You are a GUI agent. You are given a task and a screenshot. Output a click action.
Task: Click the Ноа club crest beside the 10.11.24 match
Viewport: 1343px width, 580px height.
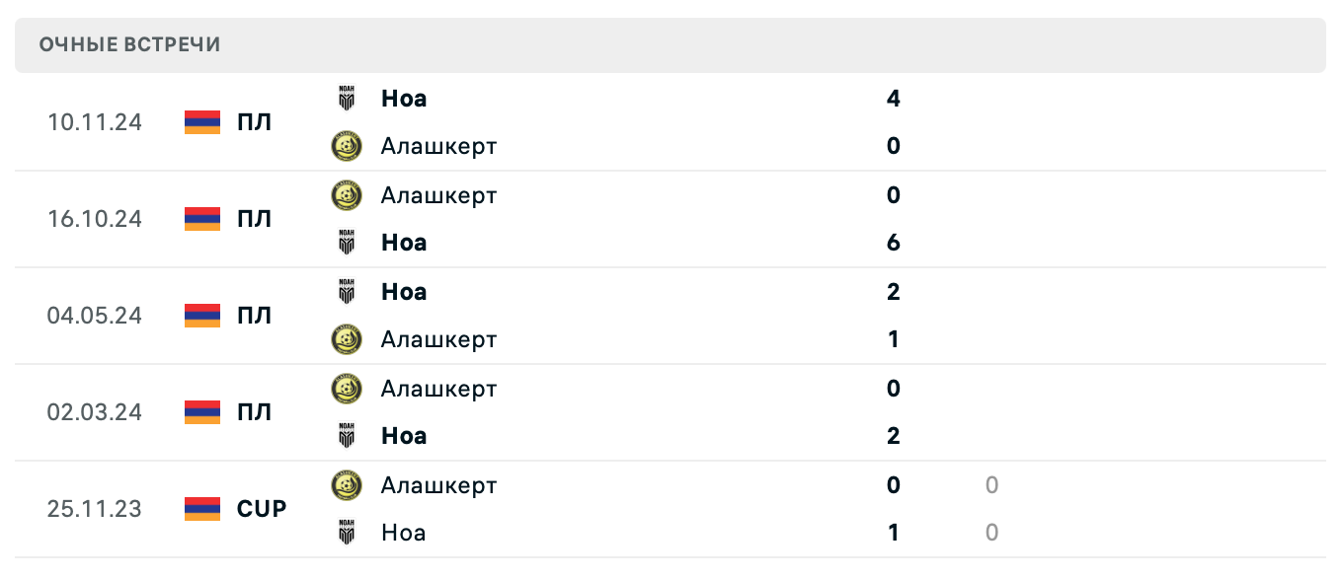pyautogui.click(x=347, y=98)
